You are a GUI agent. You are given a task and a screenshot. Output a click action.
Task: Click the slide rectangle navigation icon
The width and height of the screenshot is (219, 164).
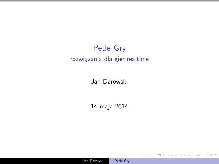pyautogui.click(x=147, y=155)
